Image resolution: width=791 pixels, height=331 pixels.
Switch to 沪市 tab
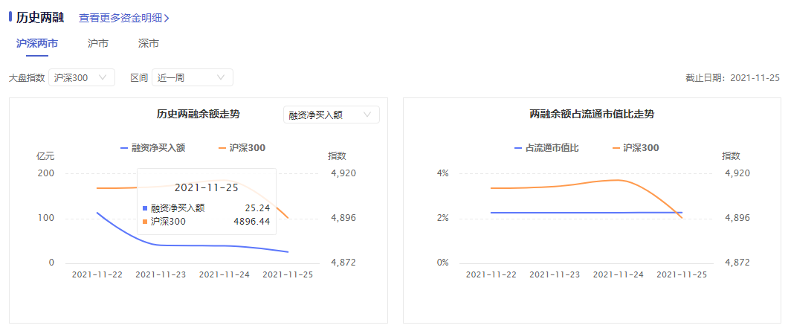coord(98,44)
